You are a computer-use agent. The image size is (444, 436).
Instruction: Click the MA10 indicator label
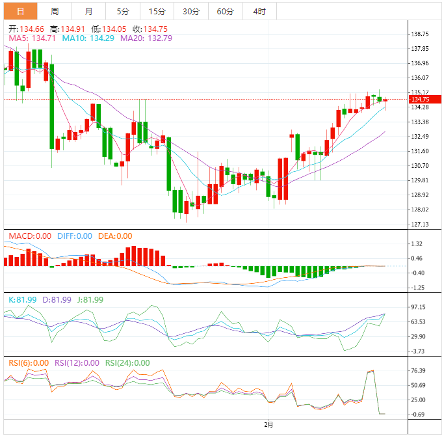88,38
